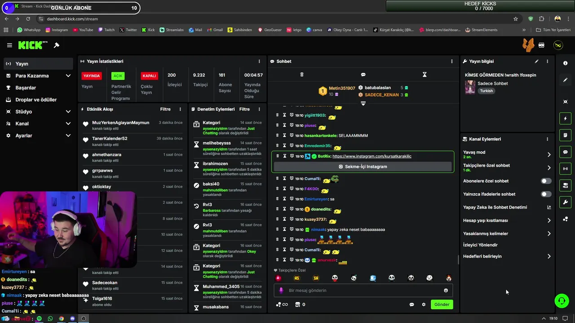575x323 pixels.
Task: Click the green Gönder send button
Action: coord(442,305)
